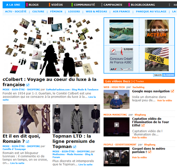Open Topman LTD premium line article
The width and height of the screenshot is (177, 167).
tap(74, 141)
